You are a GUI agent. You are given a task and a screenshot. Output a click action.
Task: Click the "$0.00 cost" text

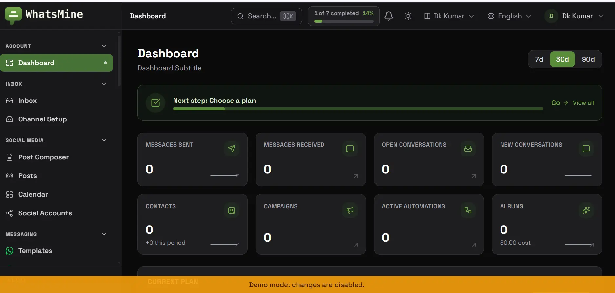(x=515, y=243)
